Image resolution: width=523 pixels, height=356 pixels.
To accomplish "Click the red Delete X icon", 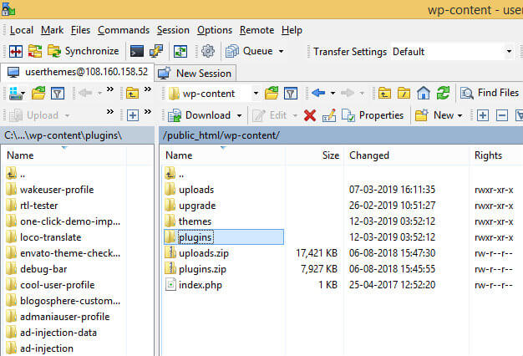I will [x=310, y=116].
